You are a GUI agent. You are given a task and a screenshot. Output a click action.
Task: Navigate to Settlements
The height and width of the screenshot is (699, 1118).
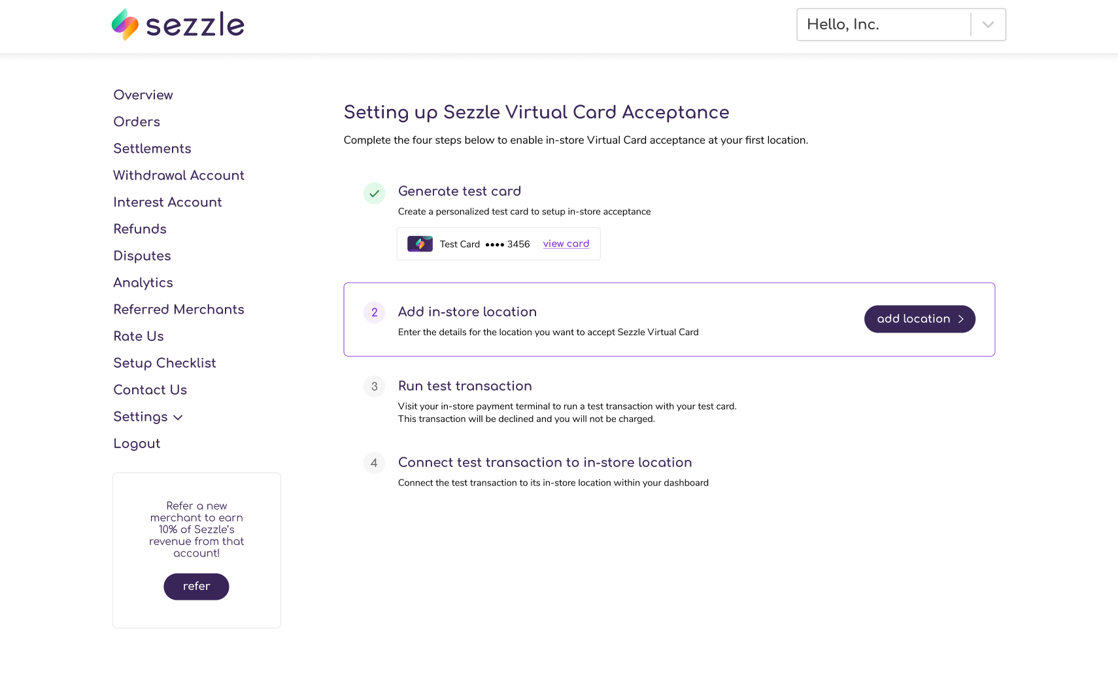(152, 149)
